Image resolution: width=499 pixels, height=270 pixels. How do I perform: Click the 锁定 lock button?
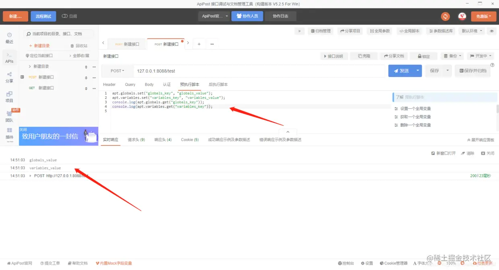click(424, 56)
